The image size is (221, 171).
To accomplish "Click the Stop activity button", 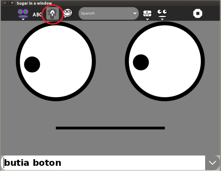I will (x=198, y=13).
